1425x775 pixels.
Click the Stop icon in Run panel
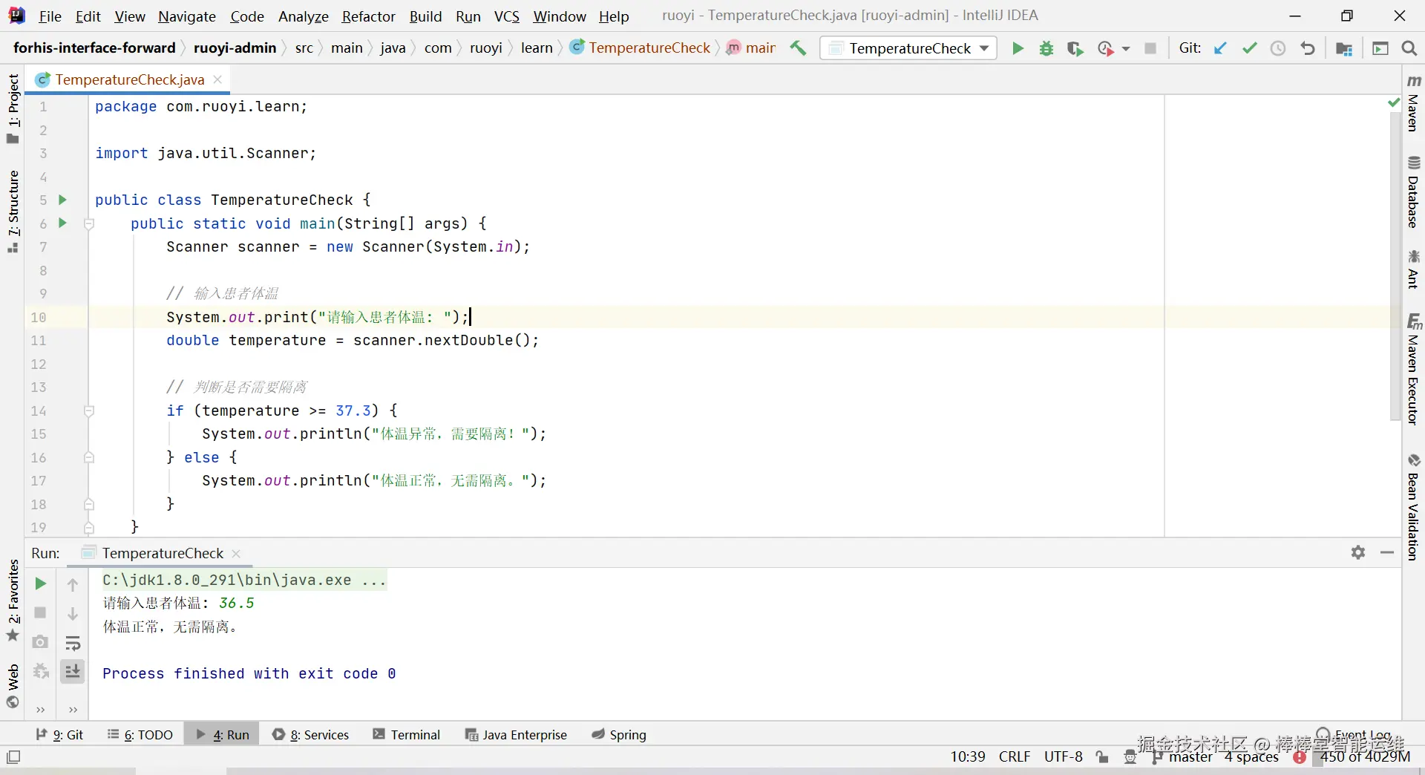[x=41, y=612]
